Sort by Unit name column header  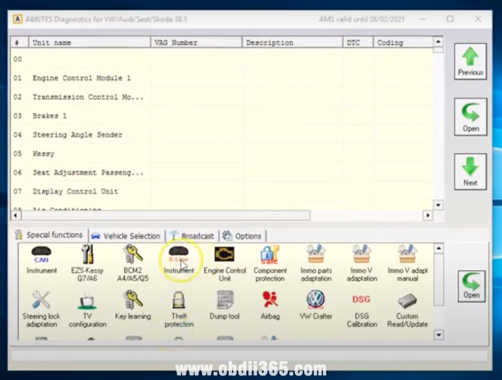90,42
